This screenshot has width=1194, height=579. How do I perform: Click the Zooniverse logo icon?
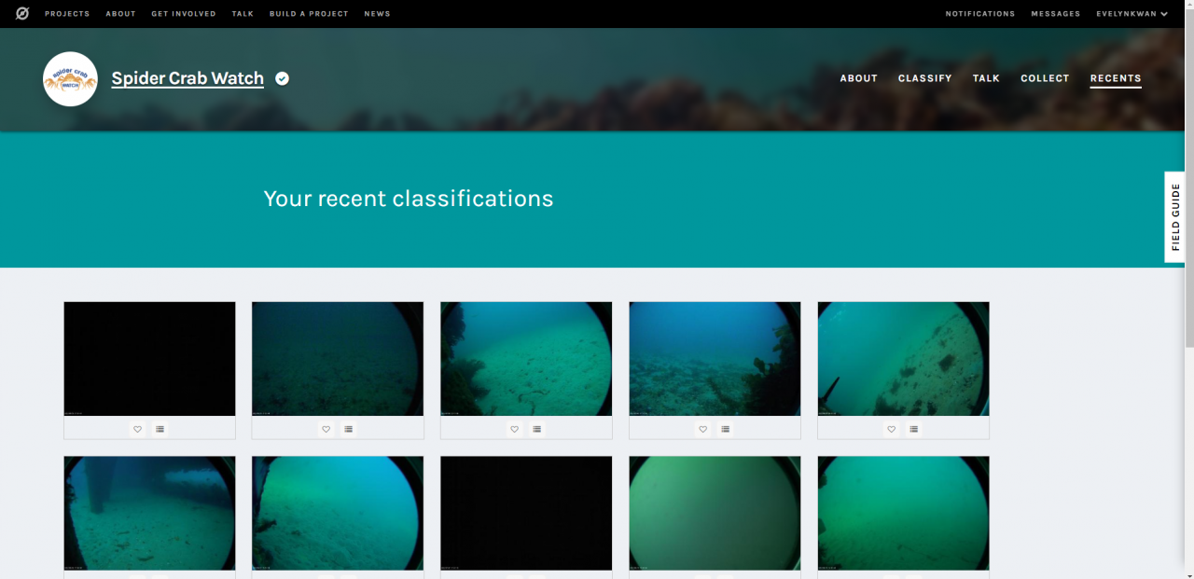[22, 14]
